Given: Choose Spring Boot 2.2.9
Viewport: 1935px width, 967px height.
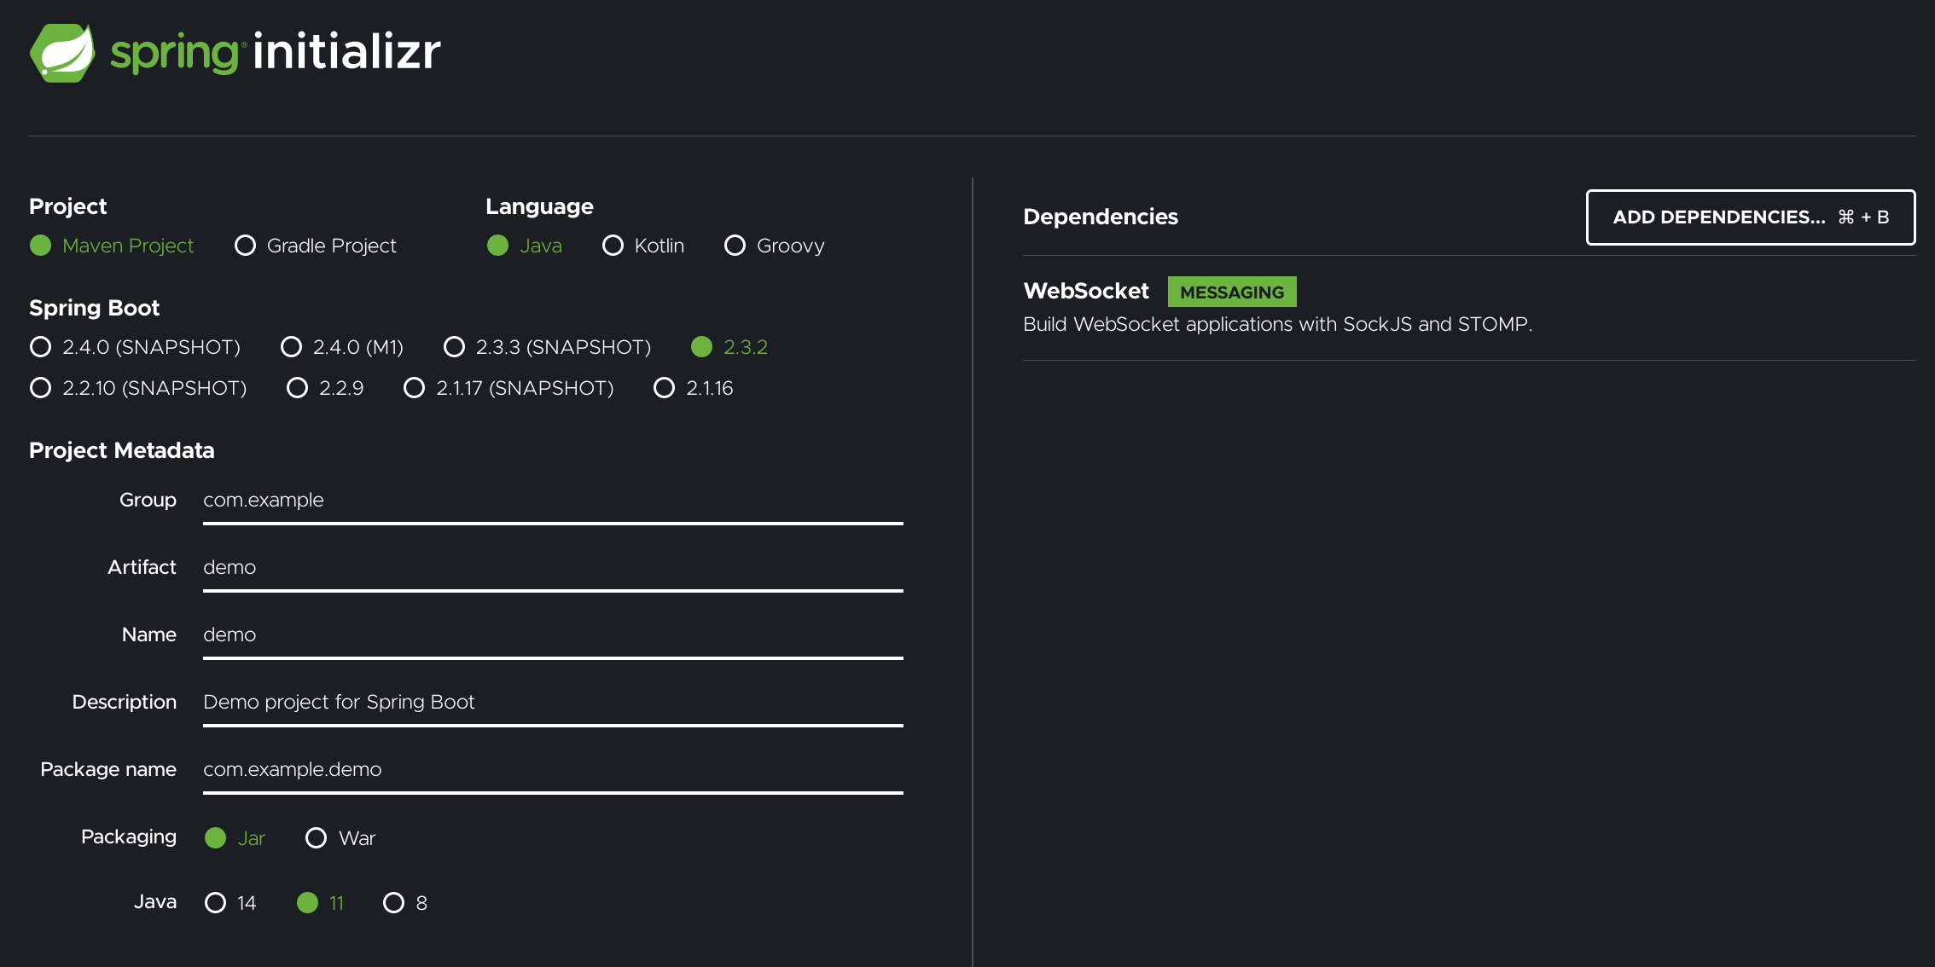Looking at the screenshot, I should click(x=297, y=388).
